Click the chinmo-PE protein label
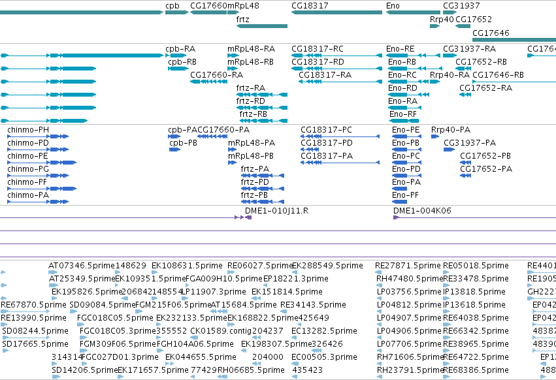This screenshot has height=380, width=556. pyautogui.click(x=27, y=156)
